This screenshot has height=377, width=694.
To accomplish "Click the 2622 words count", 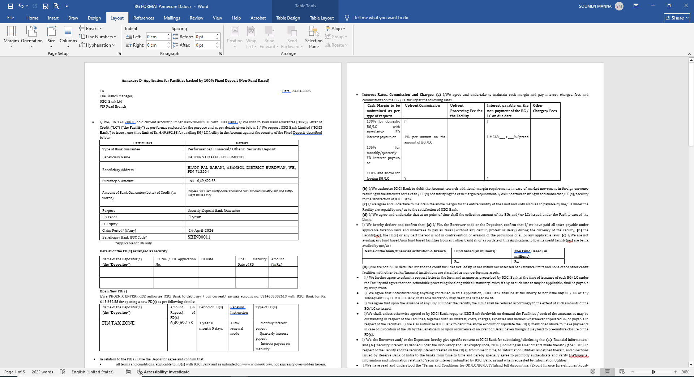I will pos(42,372).
